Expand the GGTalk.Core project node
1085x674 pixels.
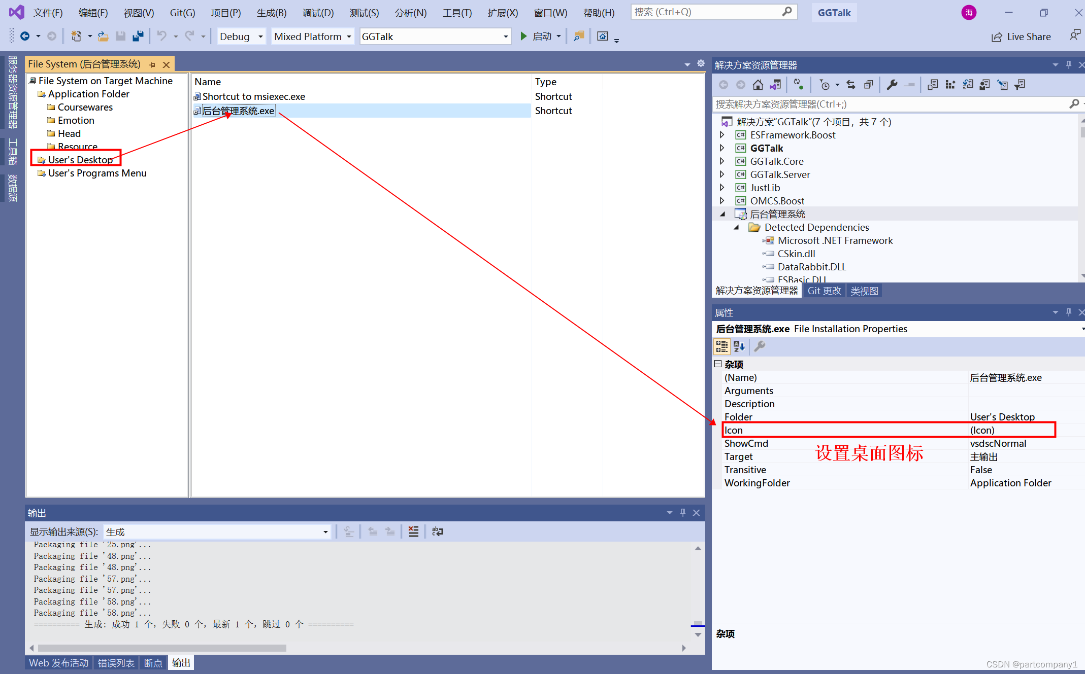722,161
